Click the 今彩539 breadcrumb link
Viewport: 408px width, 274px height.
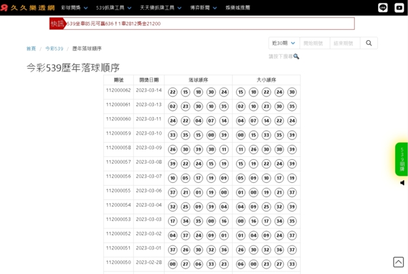point(54,49)
